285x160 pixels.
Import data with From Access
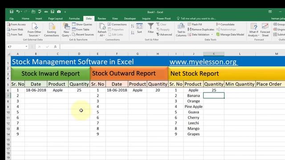[16, 24]
